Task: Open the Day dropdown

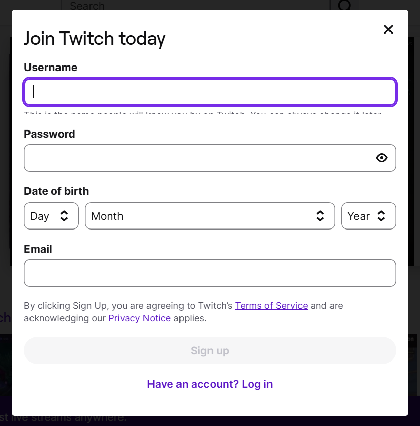Action: click(51, 216)
